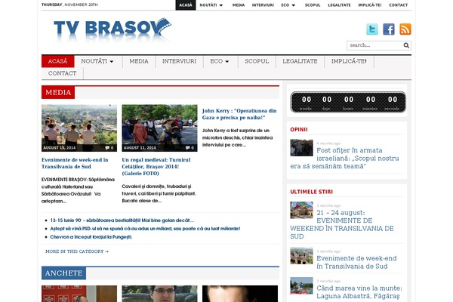Open Media in main navigation
Image resolution: width=453 pixels, height=302 pixels.
tap(139, 61)
